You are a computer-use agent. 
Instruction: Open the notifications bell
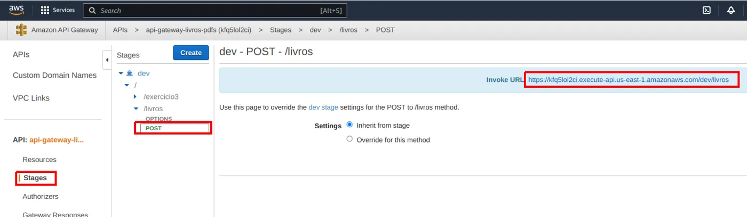click(x=731, y=10)
